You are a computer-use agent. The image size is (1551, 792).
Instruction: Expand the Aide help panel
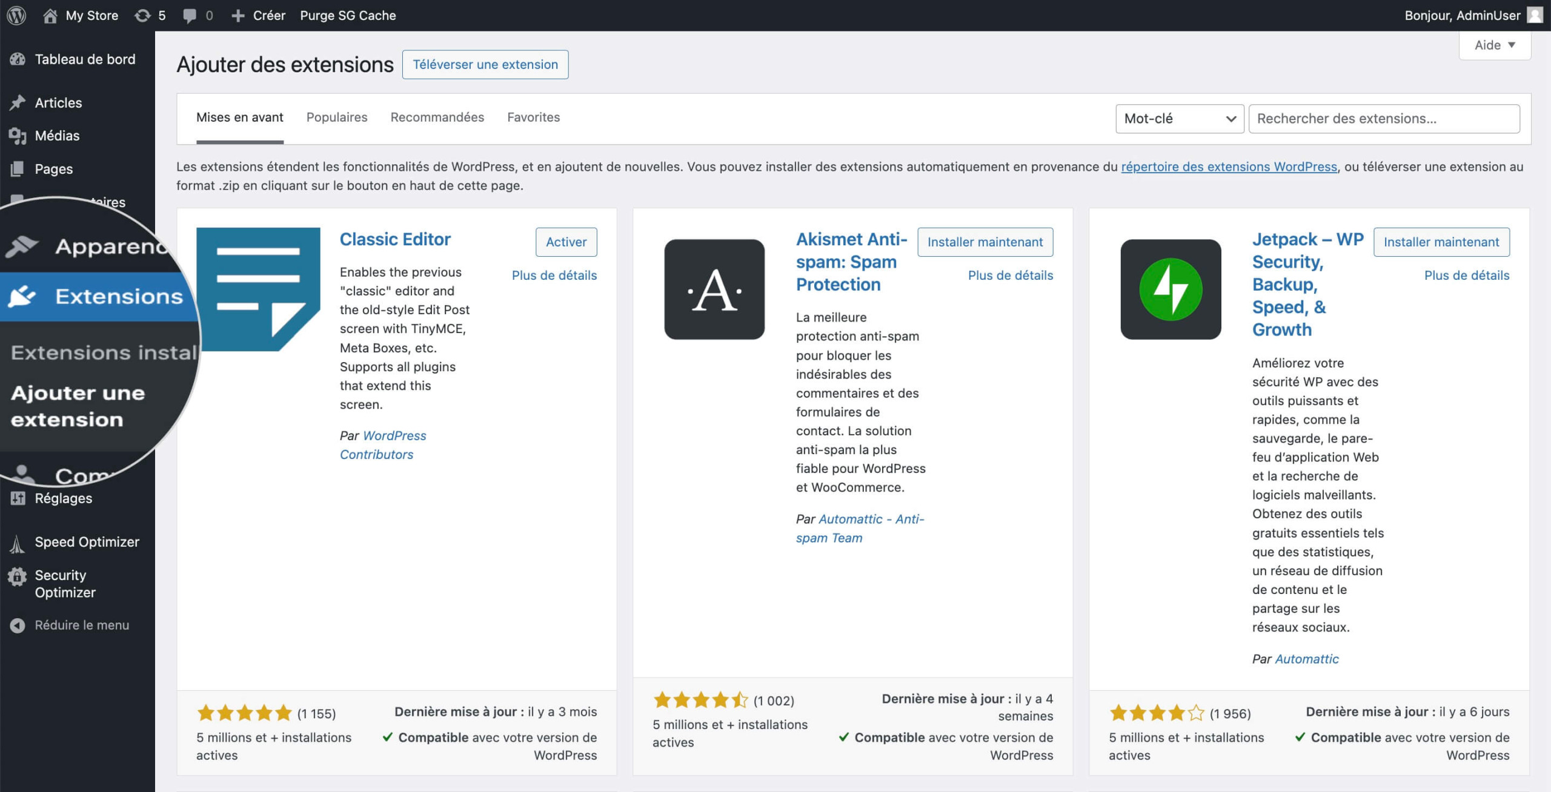coord(1495,45)
